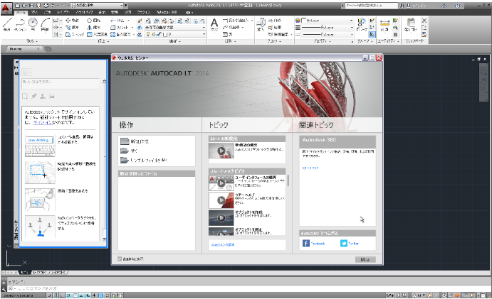The image size is (492, 299).
Task: Click the Cut scissors icon in the Clipboard panel
Action: pos(424,21)
